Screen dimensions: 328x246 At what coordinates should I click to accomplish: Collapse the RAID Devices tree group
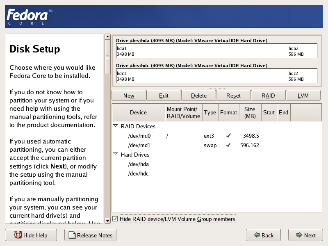pos(116,126)
